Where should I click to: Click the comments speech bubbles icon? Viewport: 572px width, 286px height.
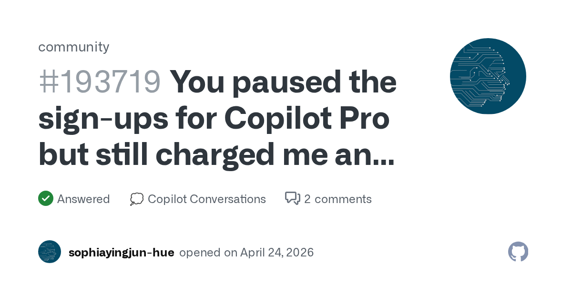point(292,198)
